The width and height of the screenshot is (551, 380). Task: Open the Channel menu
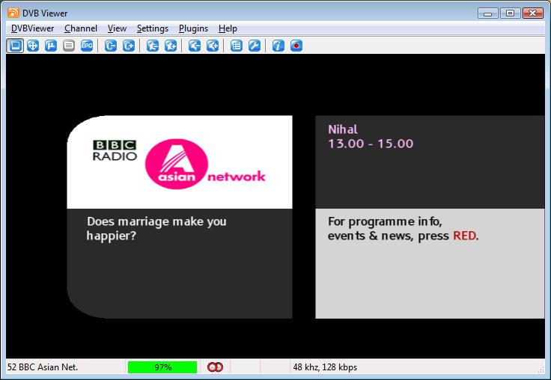coord(81,28)
